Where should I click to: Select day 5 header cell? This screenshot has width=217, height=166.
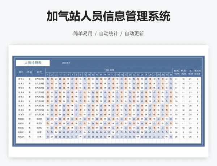pyautogui.click(x=64, y=75)
